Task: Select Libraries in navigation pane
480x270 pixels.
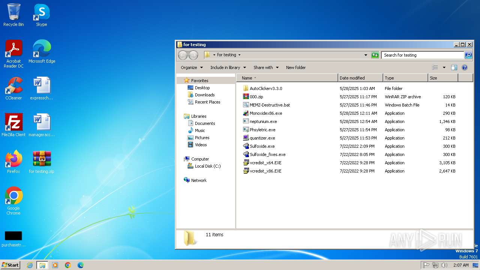Action: click(x=195, y=116)
